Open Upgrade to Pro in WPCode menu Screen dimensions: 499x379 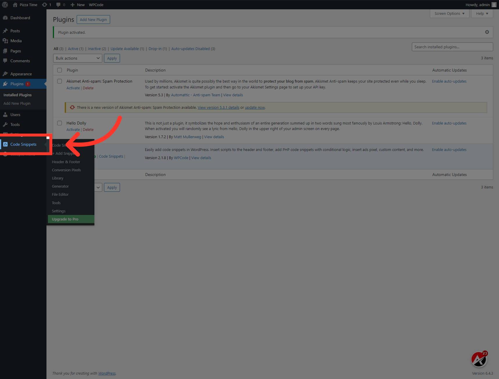65,219
